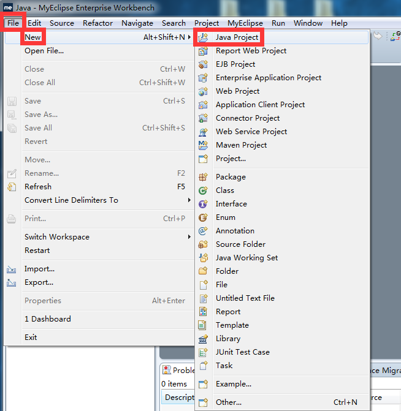
Task: Click the Package icon
Action: 203,177
